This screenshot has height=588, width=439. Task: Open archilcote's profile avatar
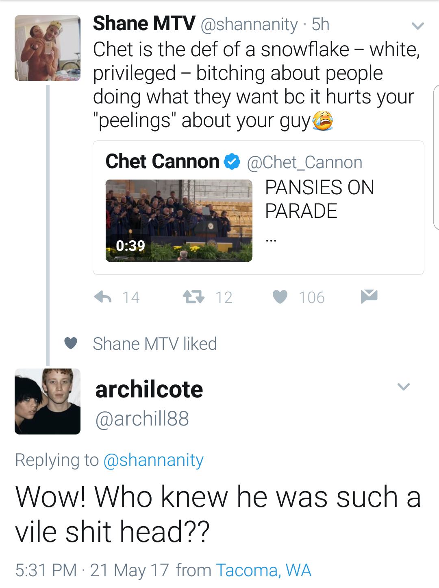[48, 402]
